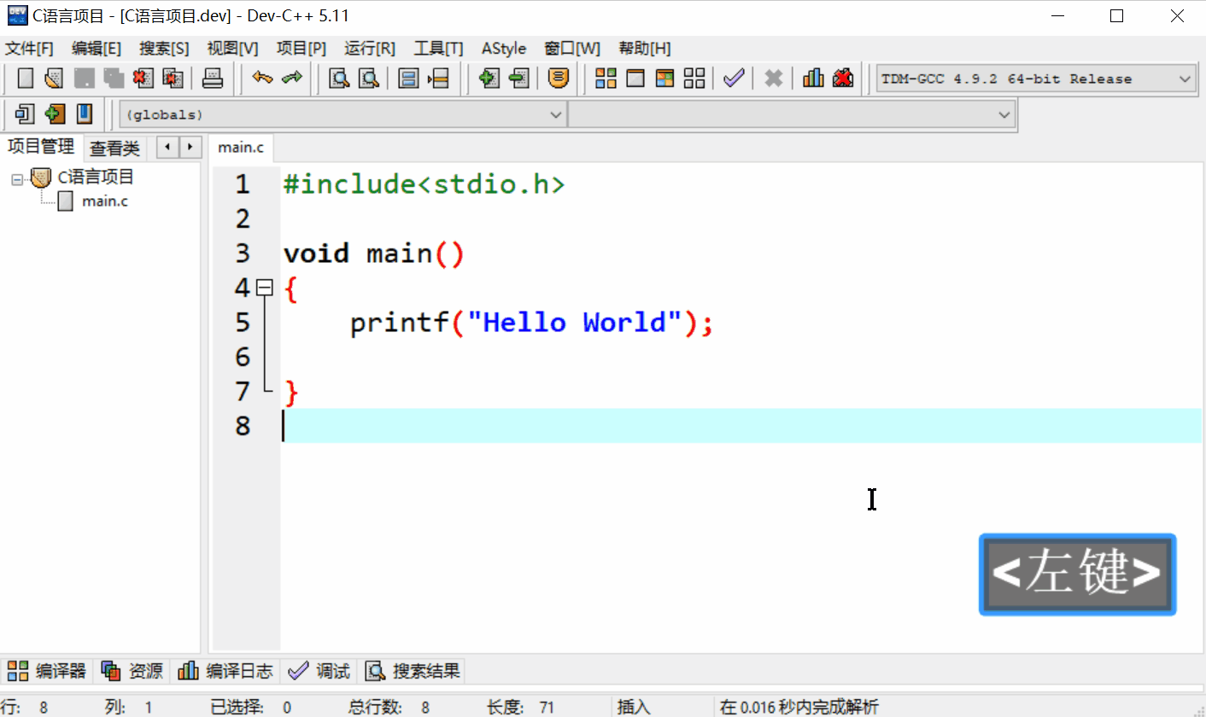Image resolution: width=1206 pixels, height=717 pixels.
Task: Click the New file toolbar icon
Action: (26, 79)
